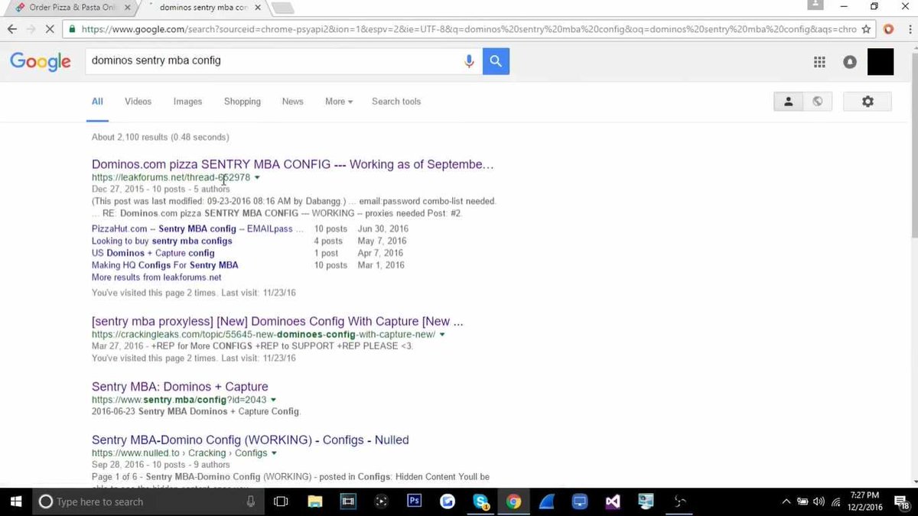Open Dominoes Config With Capture result
The width and height of the screenshot is (918, 516).
click(278, 322)
